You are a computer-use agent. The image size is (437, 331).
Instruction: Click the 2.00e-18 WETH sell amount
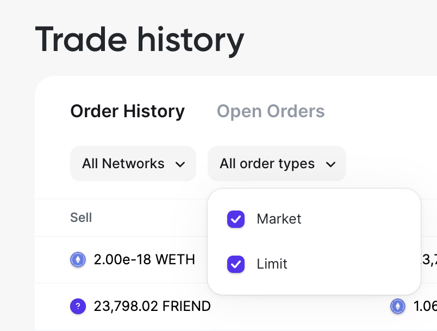pos(145,260)
